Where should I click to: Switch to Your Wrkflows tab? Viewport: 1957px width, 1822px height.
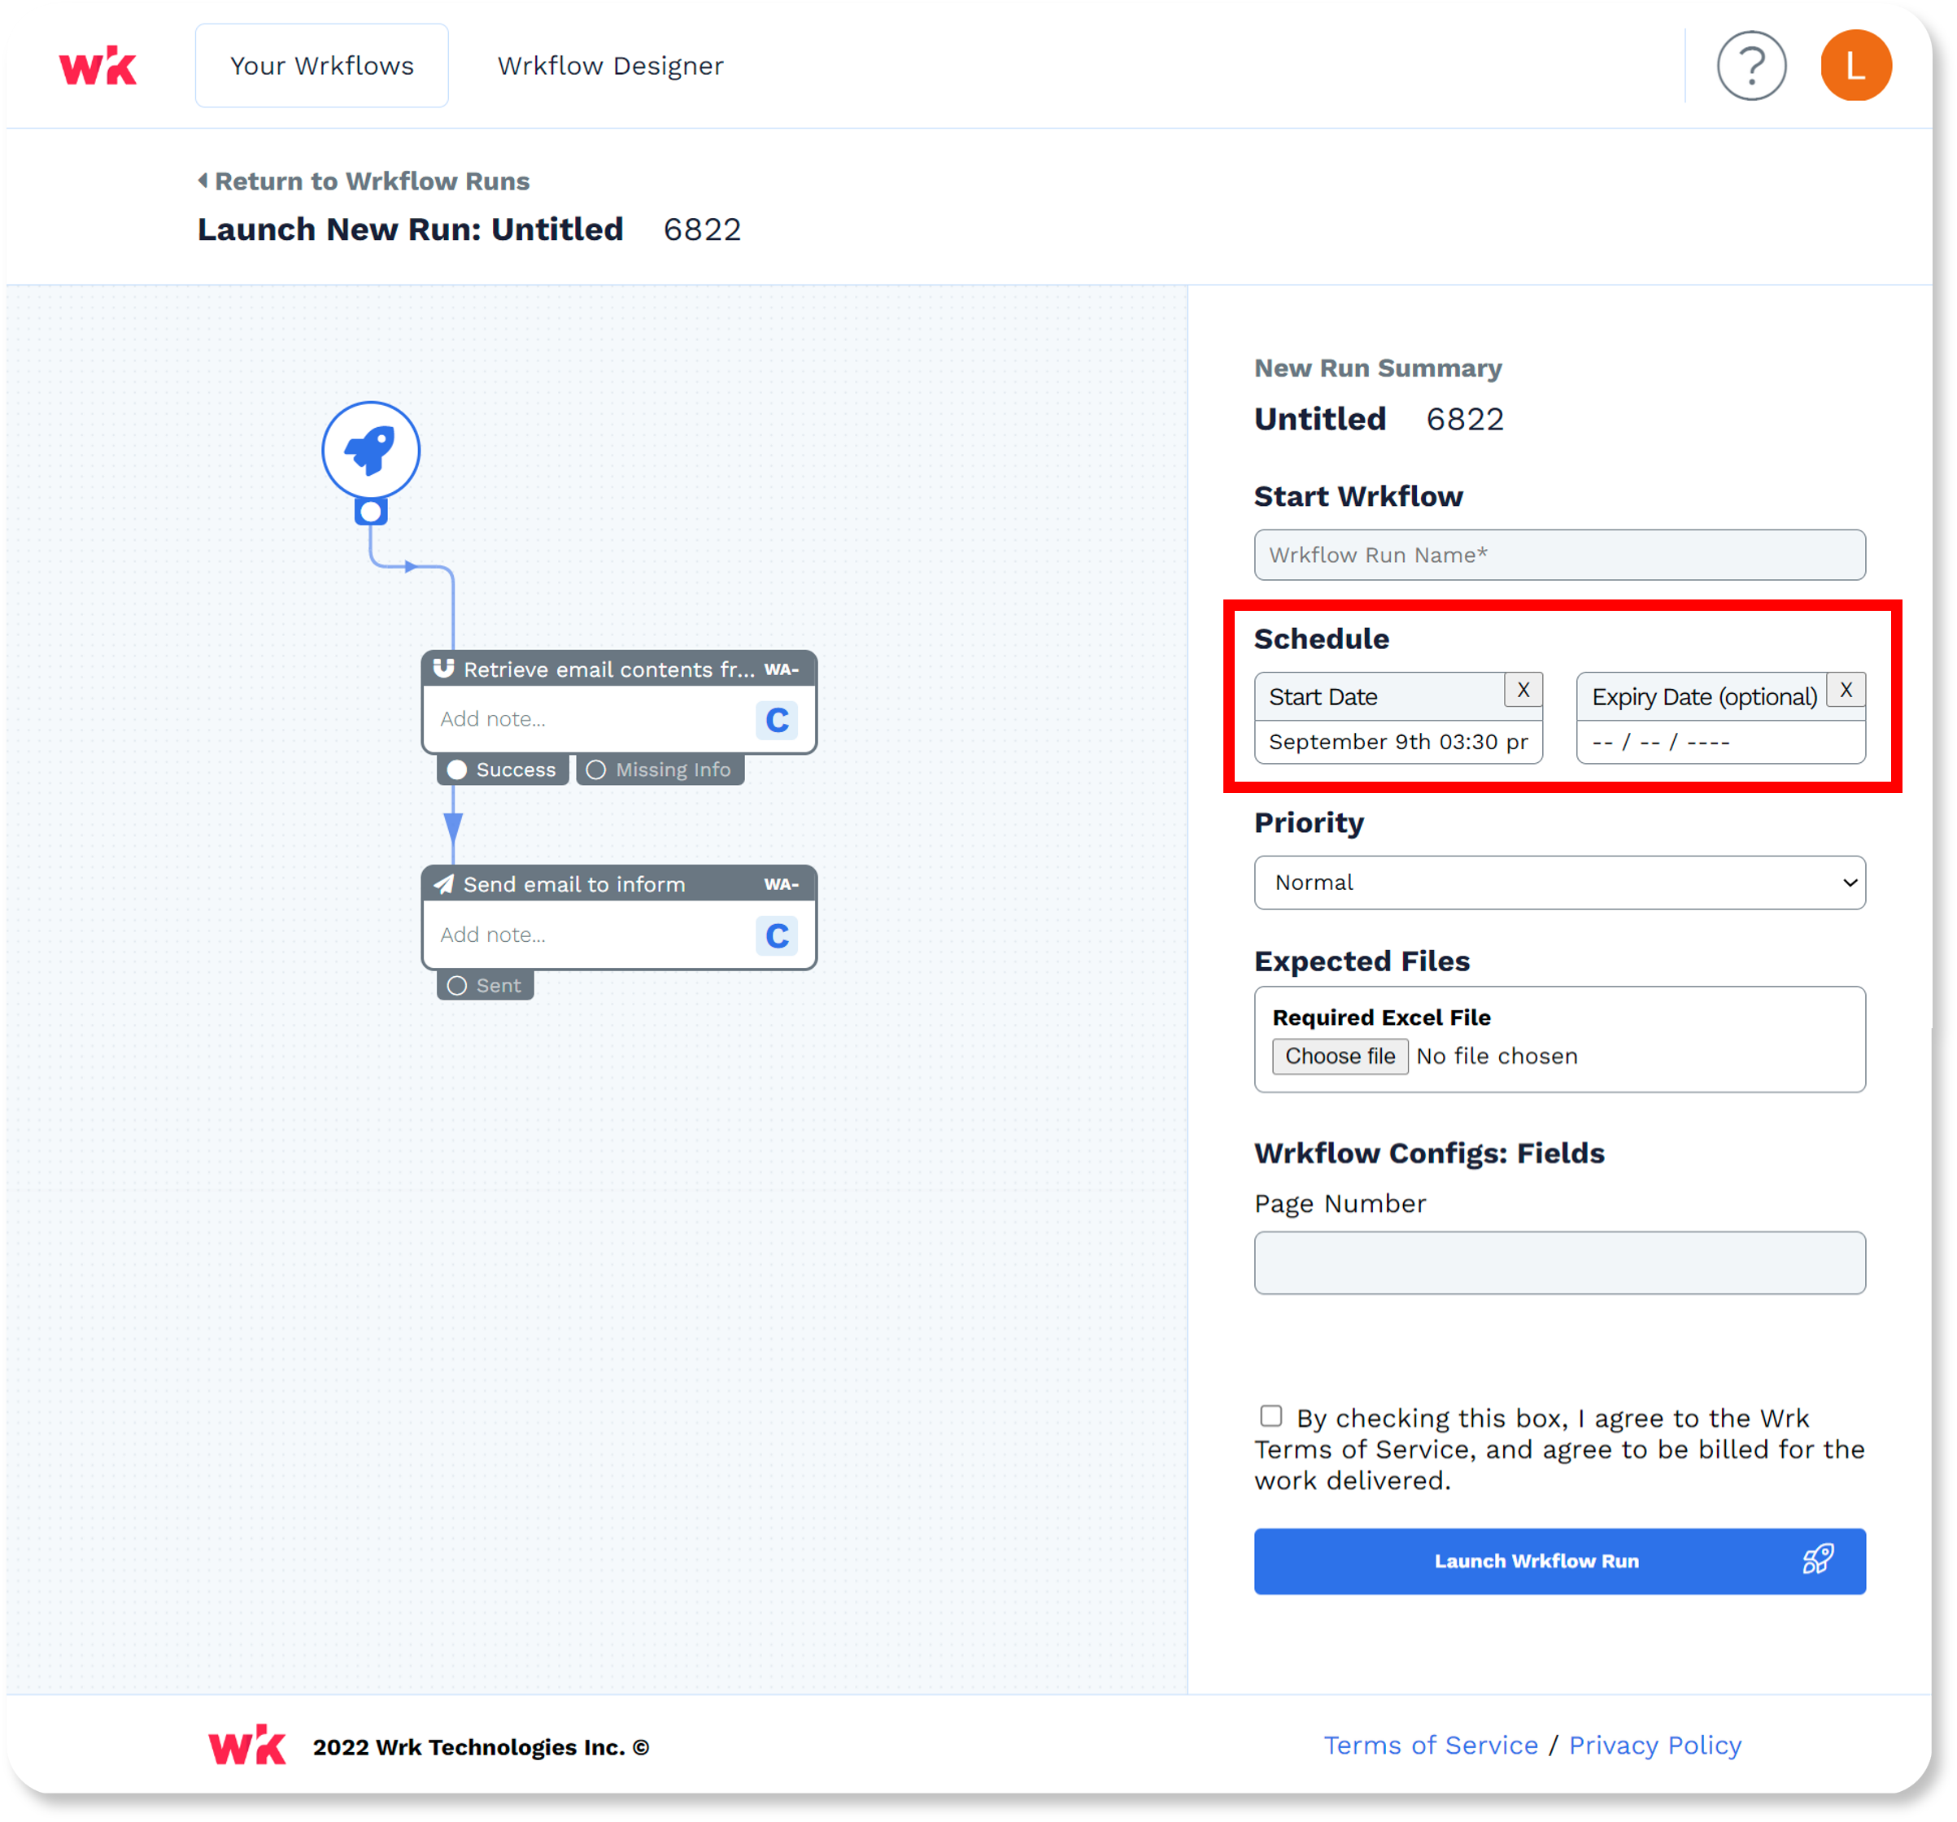(x=322, y=66)
